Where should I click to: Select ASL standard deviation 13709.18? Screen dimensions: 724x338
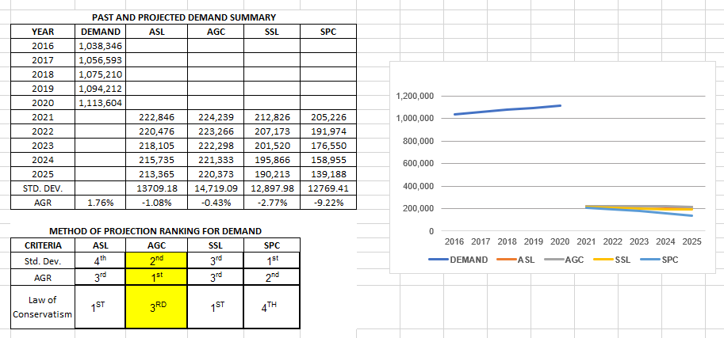[x=156, y=188]
